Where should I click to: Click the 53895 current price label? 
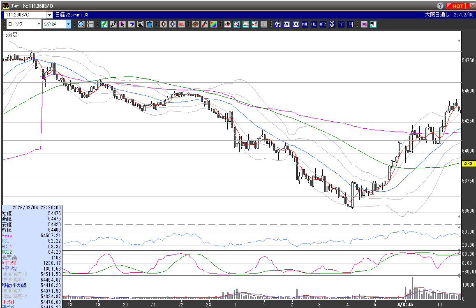point(469,163)
